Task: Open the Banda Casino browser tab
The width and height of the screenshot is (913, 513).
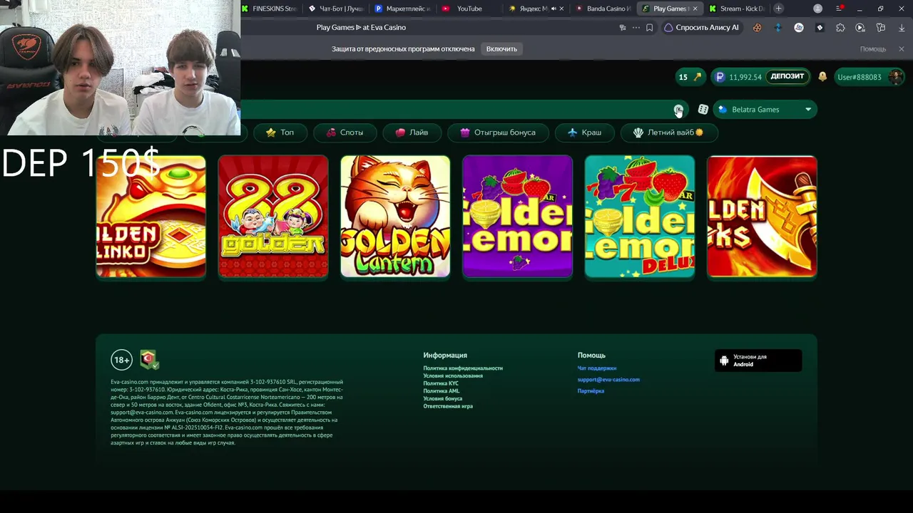Action: pos(603,9)
